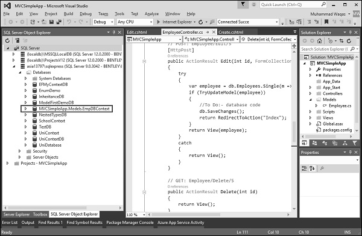This screenshot has height=236, width=362.
Task: Click the Solution Explorer Home icon
Action: pos(319,41)
